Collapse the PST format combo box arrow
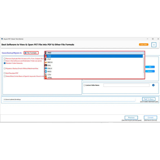 click(144, 53)
